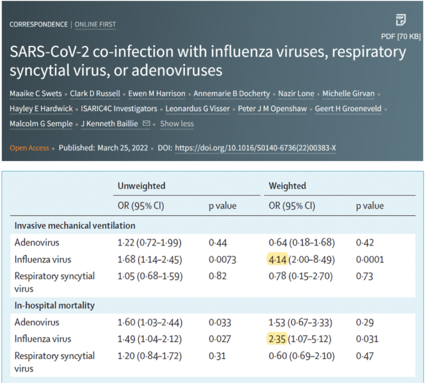Viewport: 425px width, 385px height.
Task: Click the highlighted 2·35 odds ratio value
Action: click(x=277, y=339)
